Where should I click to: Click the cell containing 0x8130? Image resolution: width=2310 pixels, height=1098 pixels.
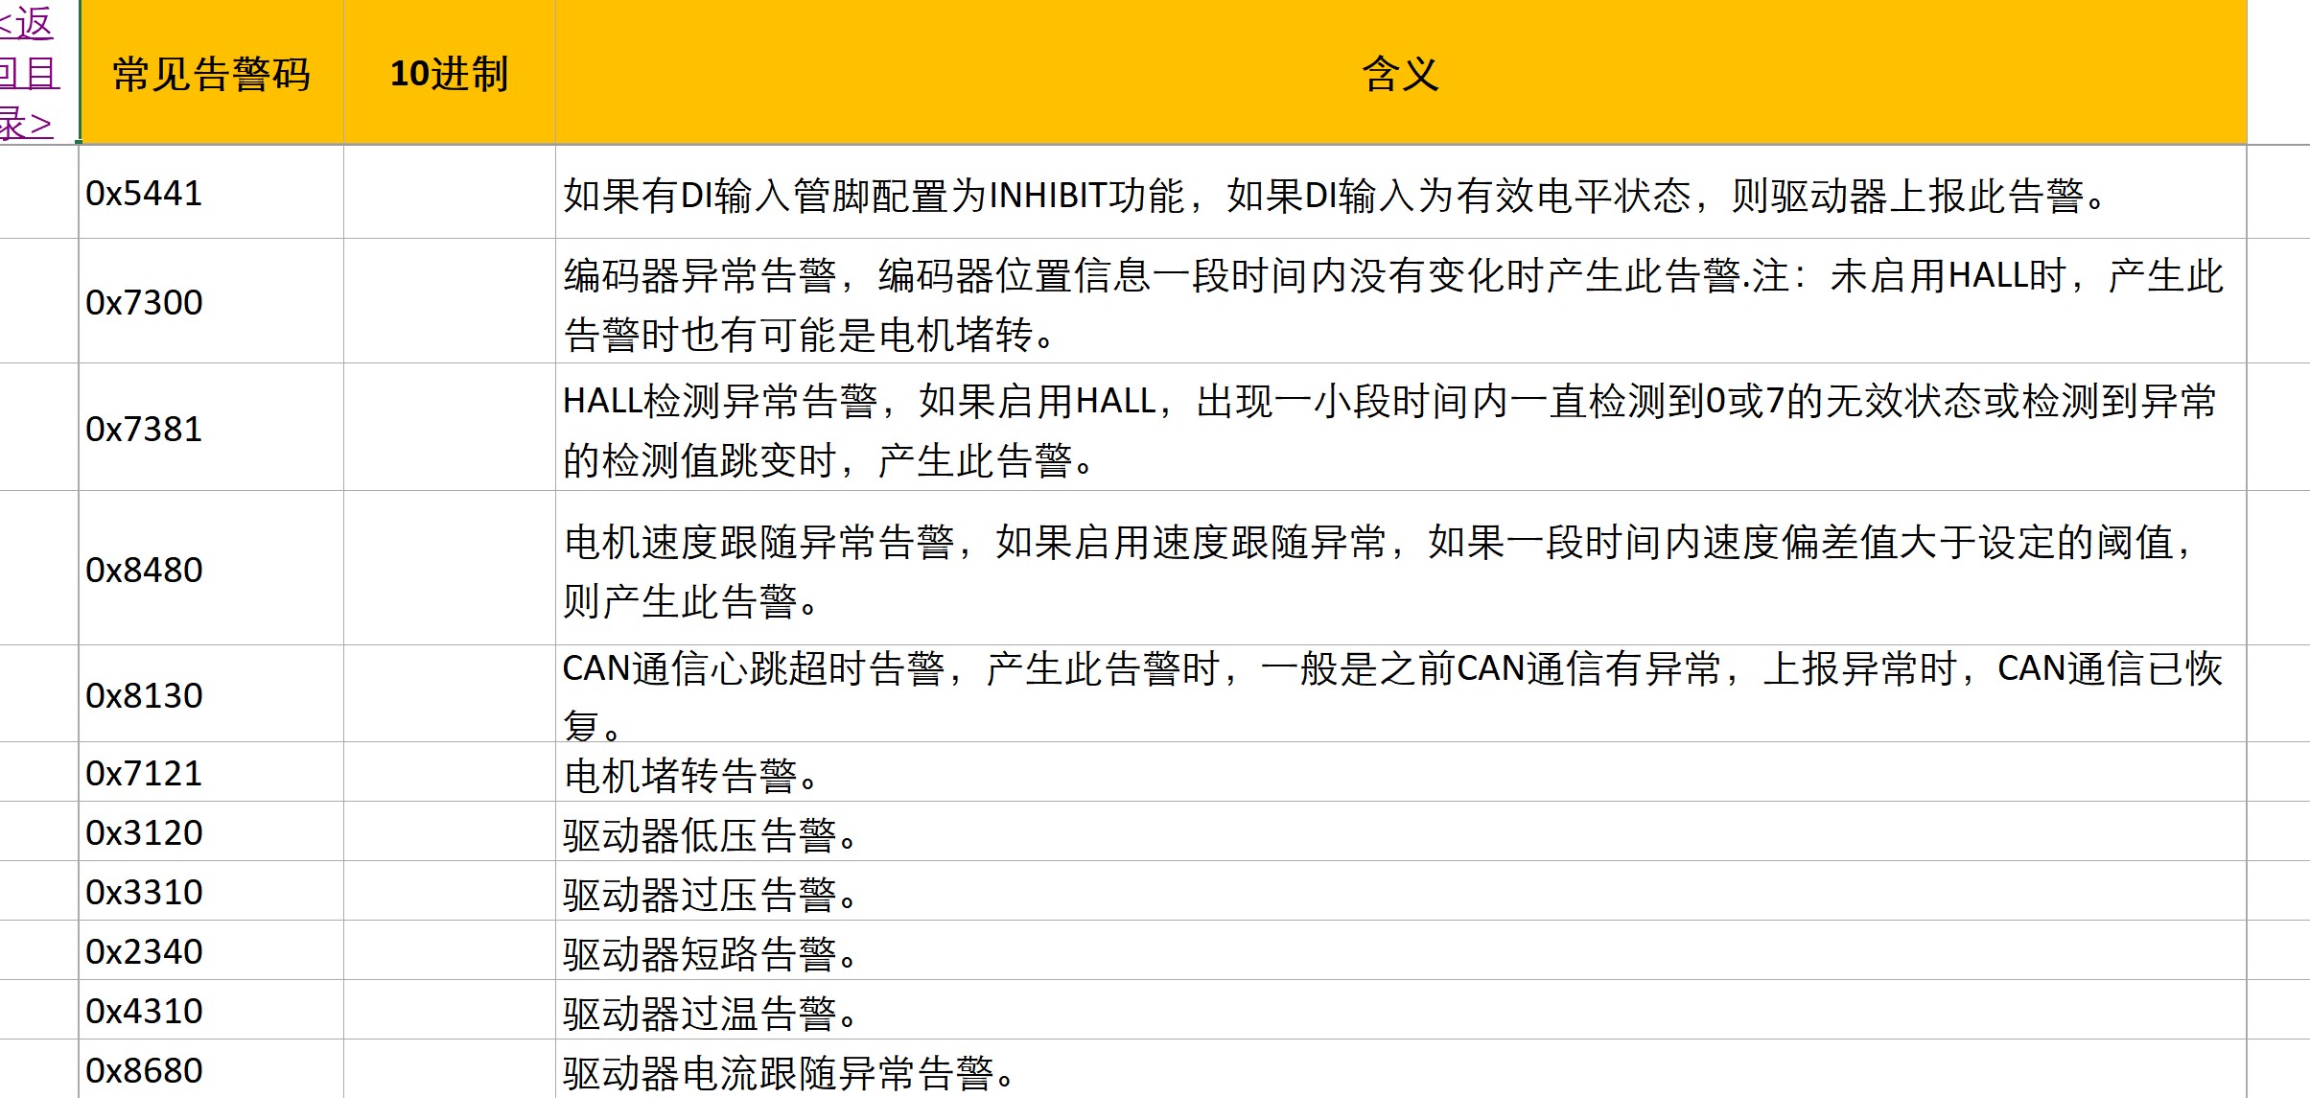click(144, 696)
